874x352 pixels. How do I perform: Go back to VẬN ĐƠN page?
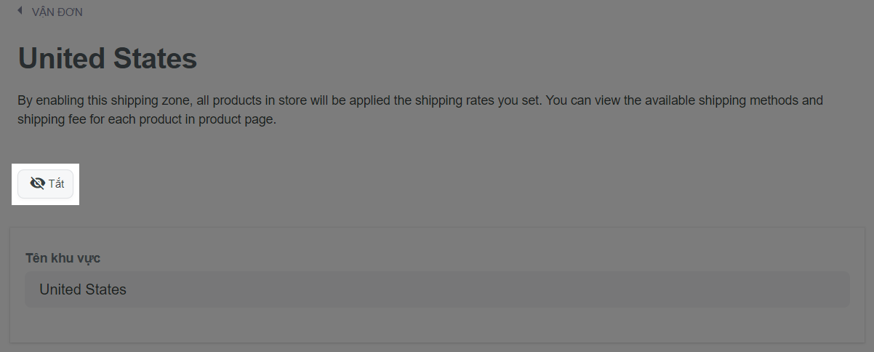(x=57, y=12)
